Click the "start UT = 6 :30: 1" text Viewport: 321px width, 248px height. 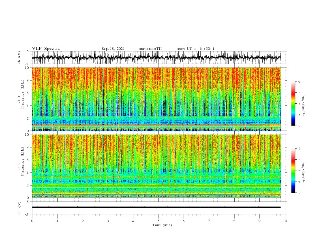click(196, 49)
